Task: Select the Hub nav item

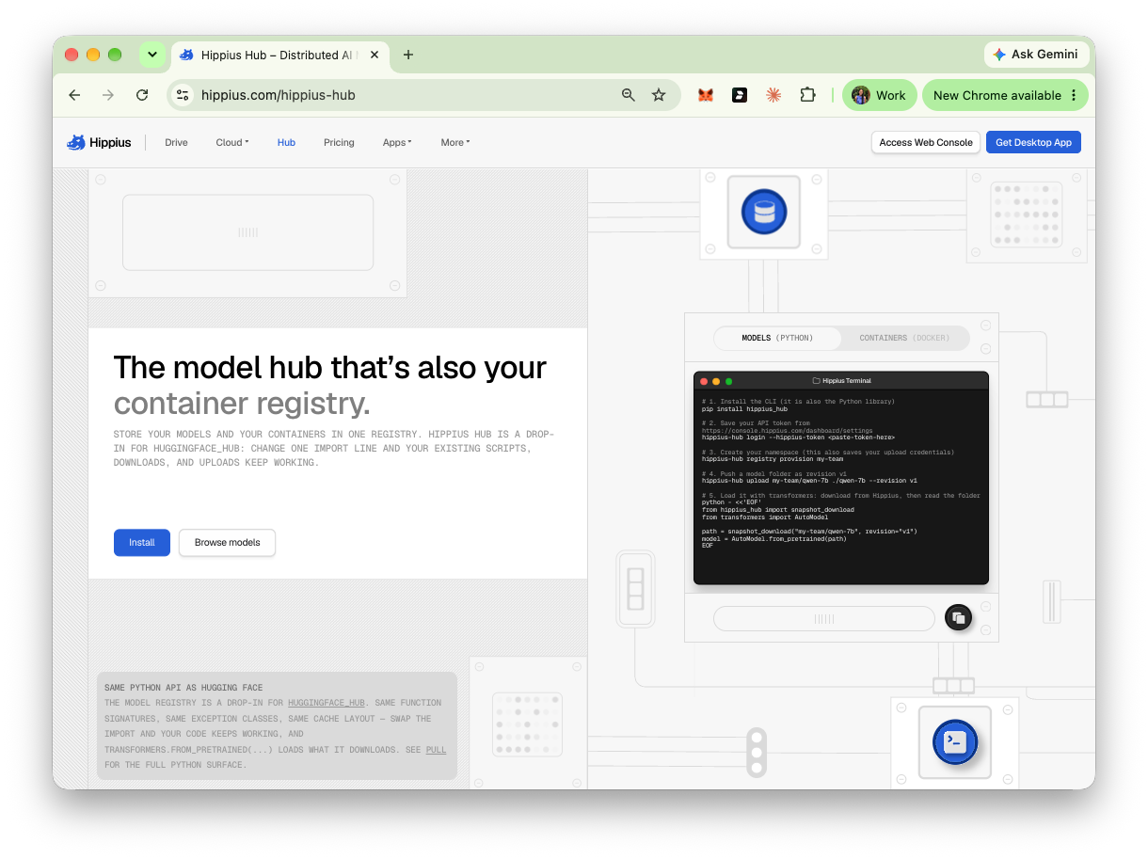Action: point(286,142)
